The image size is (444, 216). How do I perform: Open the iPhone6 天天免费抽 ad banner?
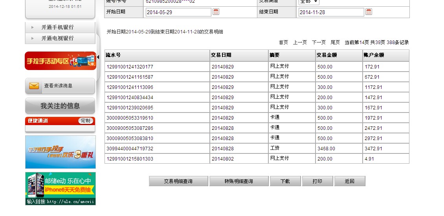pos(61,188)
